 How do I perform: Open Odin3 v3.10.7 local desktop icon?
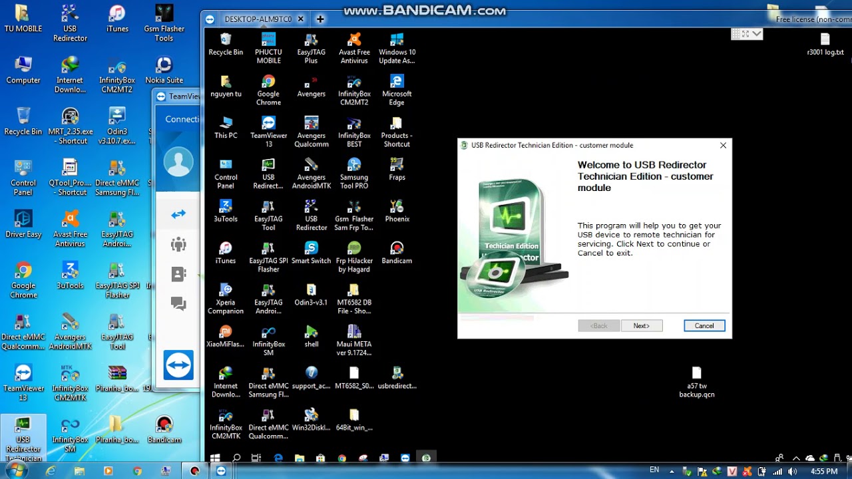tap(116, 126)
